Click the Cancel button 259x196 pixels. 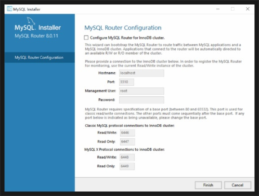tap(237, 185)
